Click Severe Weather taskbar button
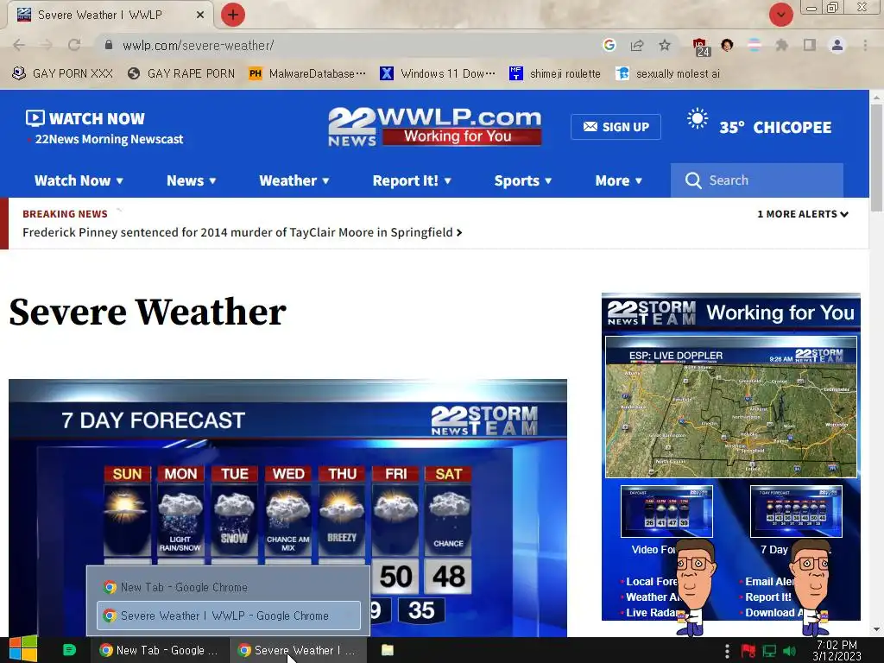The height and width of the screenshot is (663, 884). click(298, 650)
